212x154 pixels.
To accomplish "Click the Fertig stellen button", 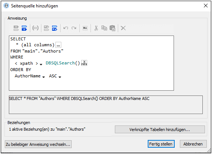I will pyautogui.click(x=161, y=144).
